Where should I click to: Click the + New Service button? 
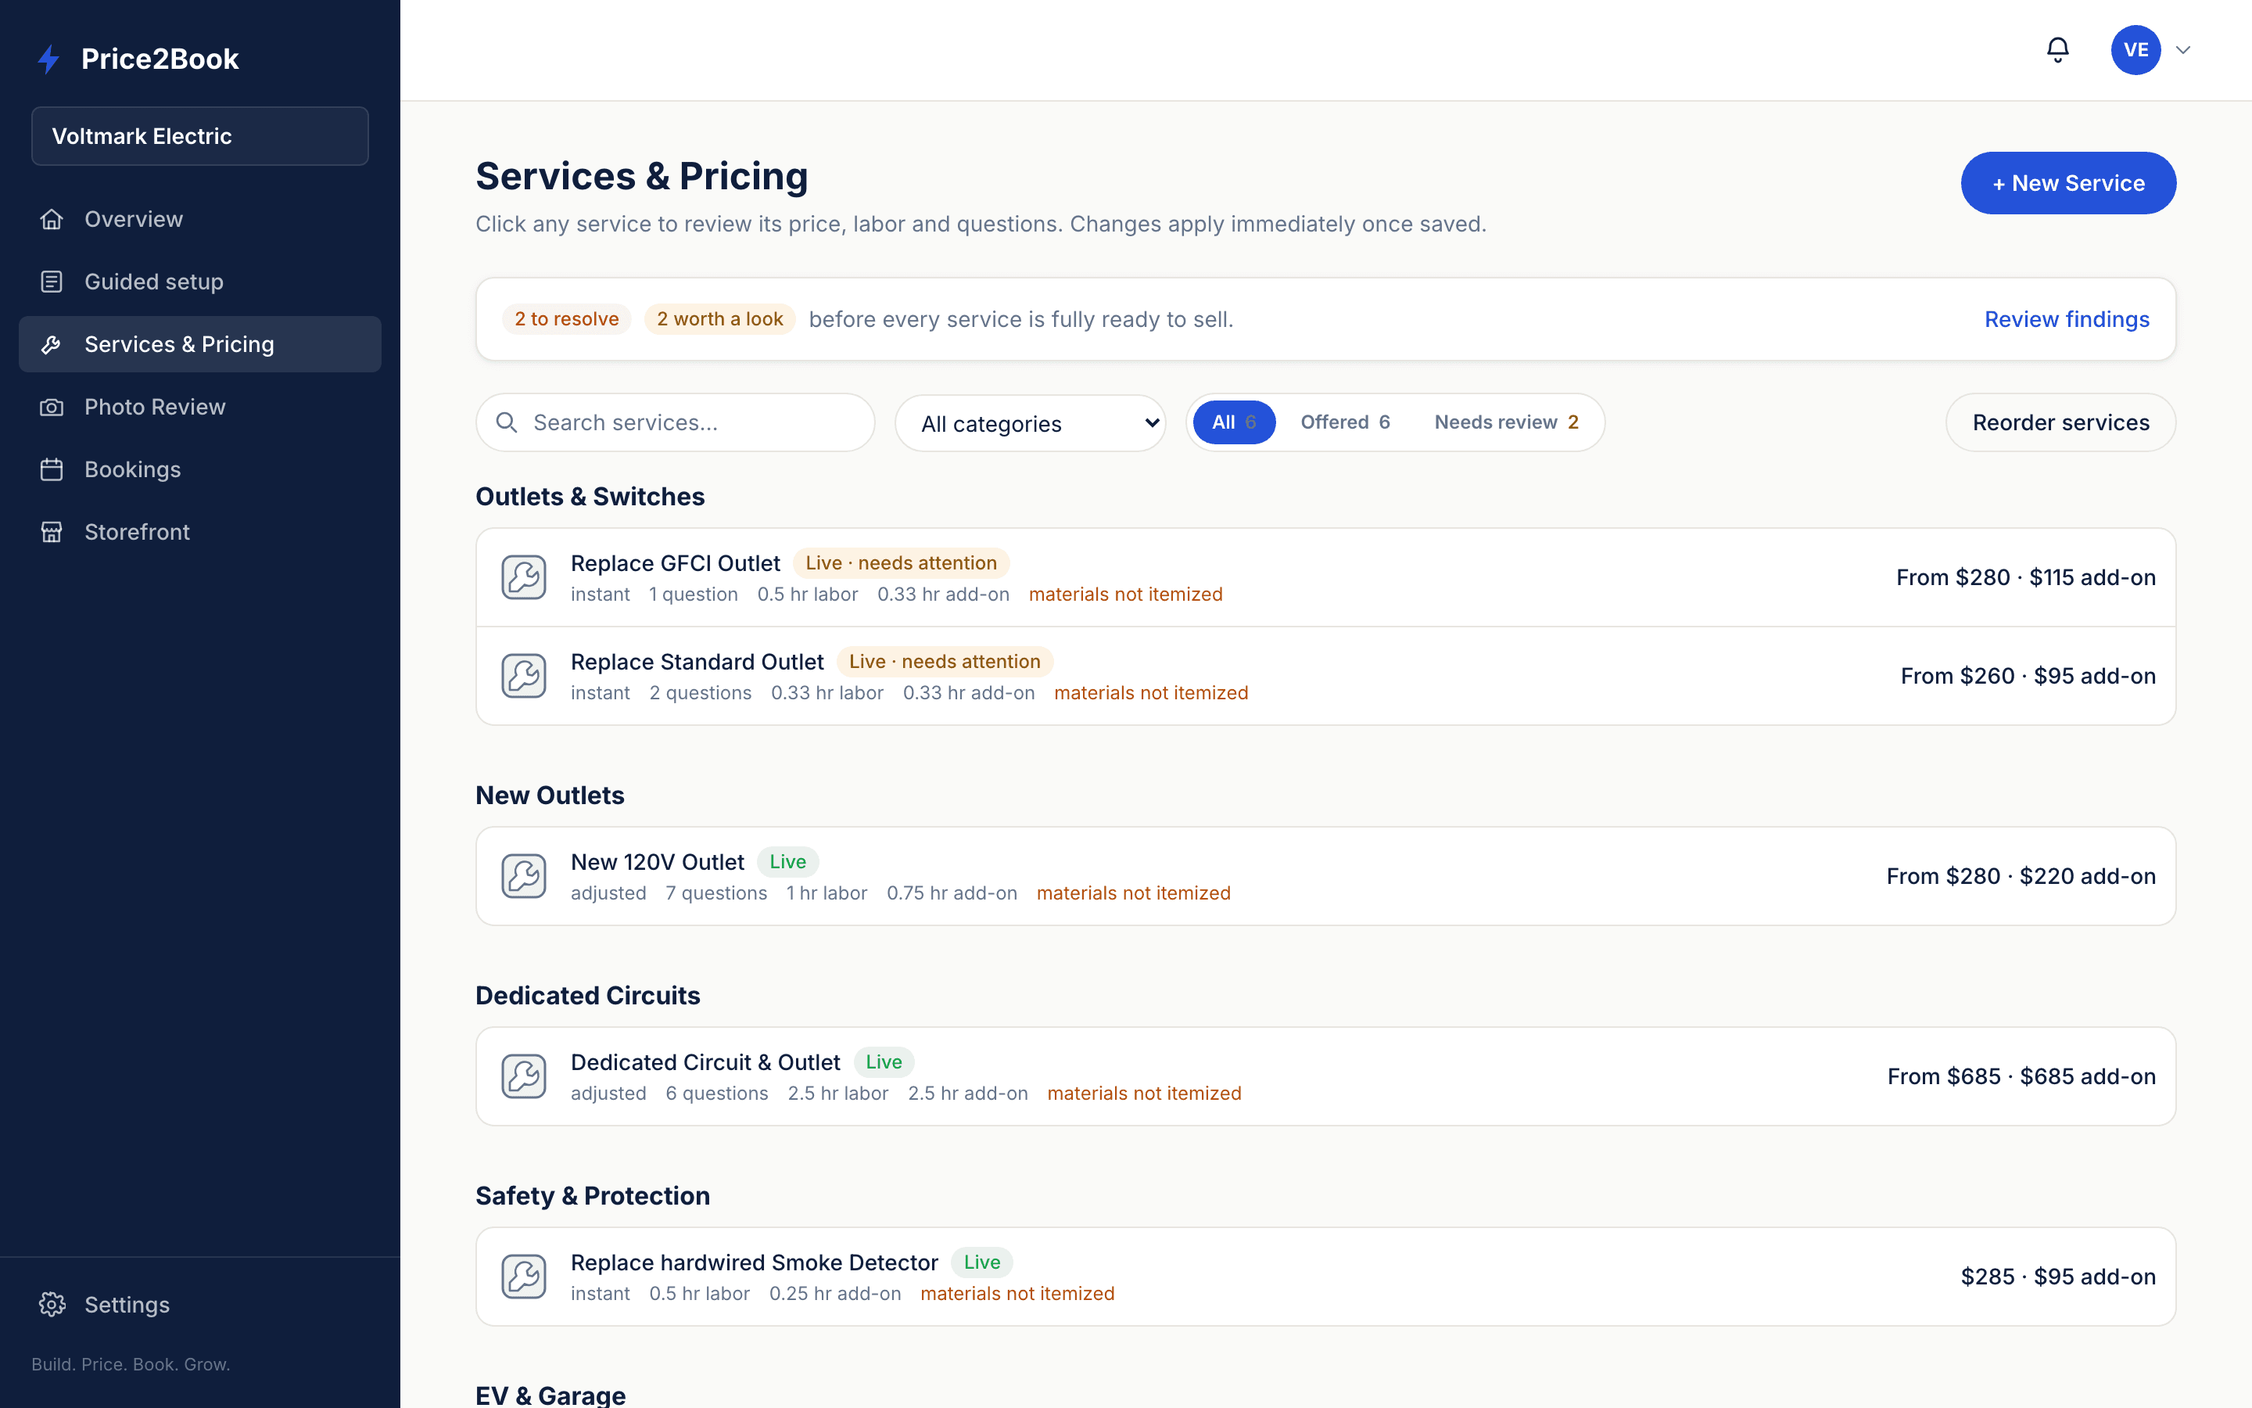point(2067,184)
